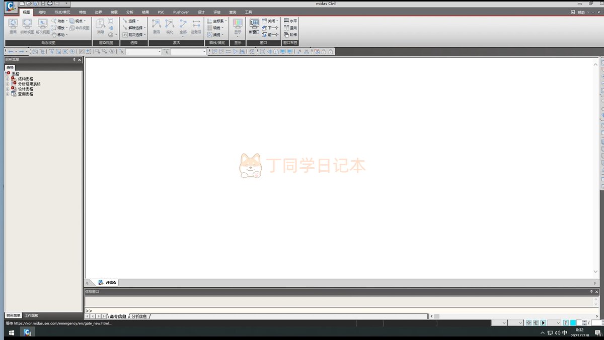Click the 全部 activate-all icon
The width and height of the screenshot is (604, 340).
click(183, 27)
